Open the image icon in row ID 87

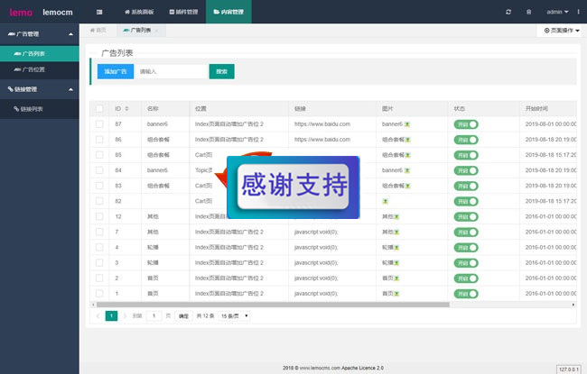point(407,124)
